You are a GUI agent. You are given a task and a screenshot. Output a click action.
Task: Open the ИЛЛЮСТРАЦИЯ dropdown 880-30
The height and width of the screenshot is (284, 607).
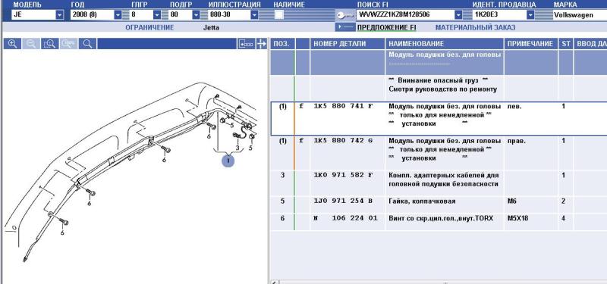254,15
